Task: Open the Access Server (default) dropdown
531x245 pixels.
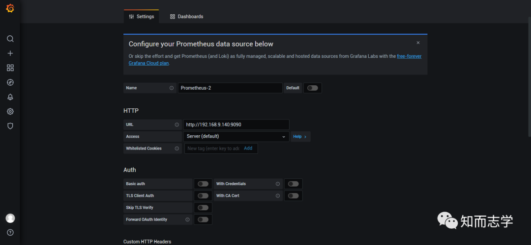Action: tap(236, 137)
